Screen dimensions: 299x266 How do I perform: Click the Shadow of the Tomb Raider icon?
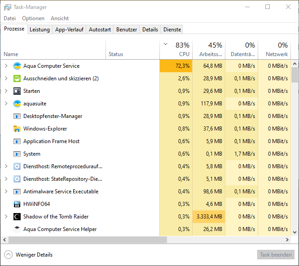click(x=17, y=217)
